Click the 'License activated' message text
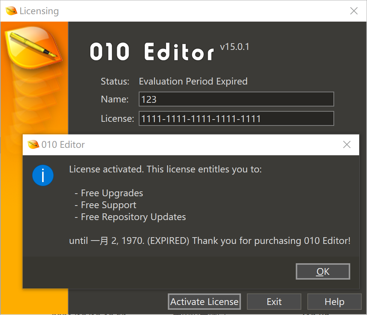Screen dimensions: 367x315 (x=165, y=169)
